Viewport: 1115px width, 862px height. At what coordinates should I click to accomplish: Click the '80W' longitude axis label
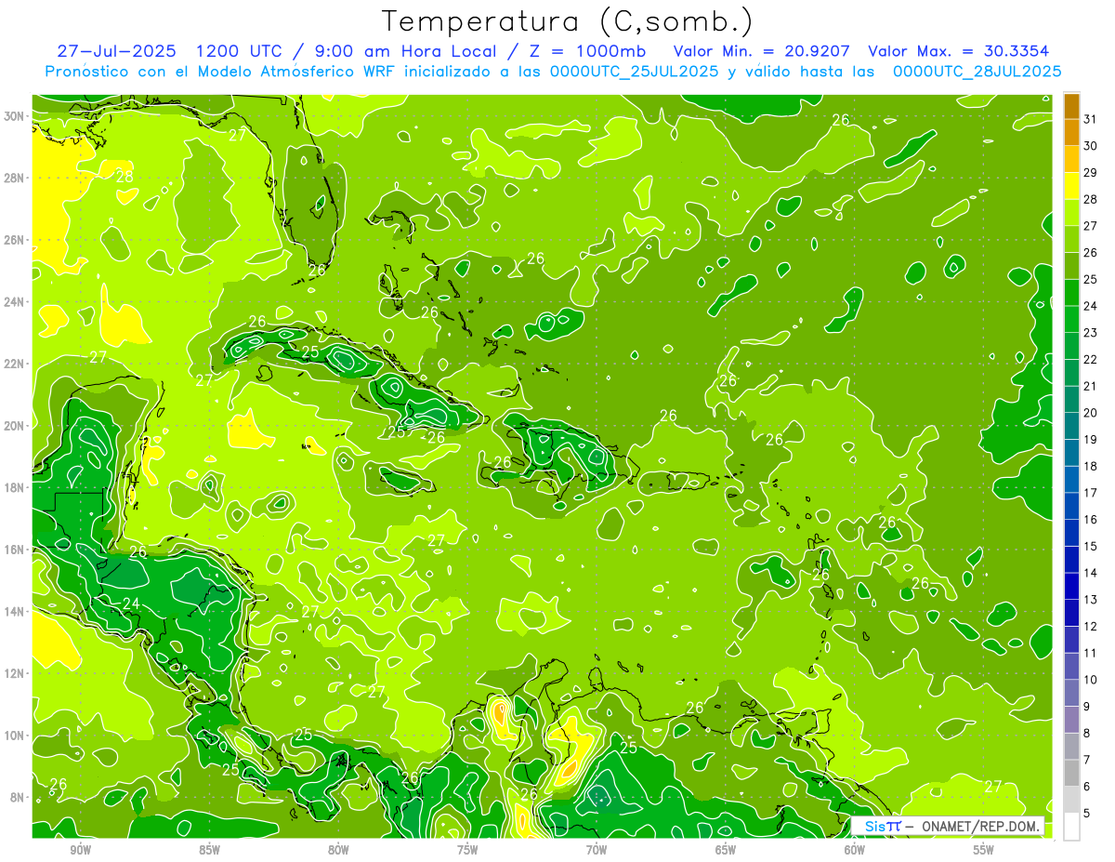[x=338, y=850]
